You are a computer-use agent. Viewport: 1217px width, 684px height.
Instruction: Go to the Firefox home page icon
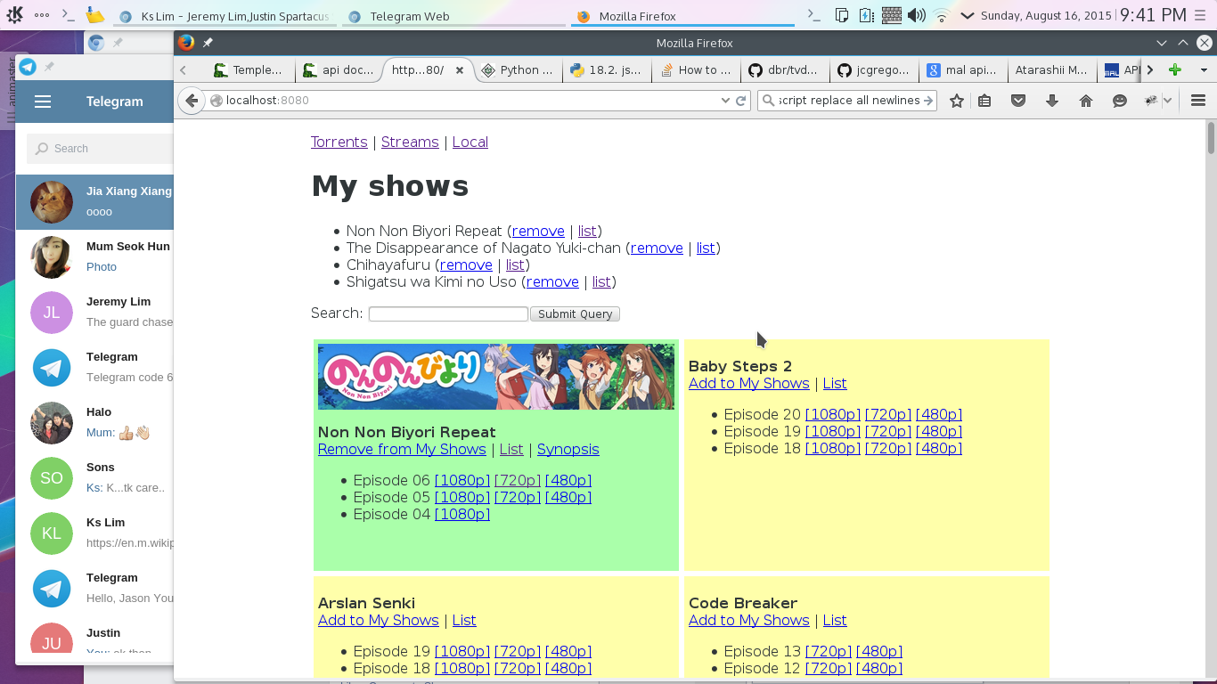[x=1086, y=101]
